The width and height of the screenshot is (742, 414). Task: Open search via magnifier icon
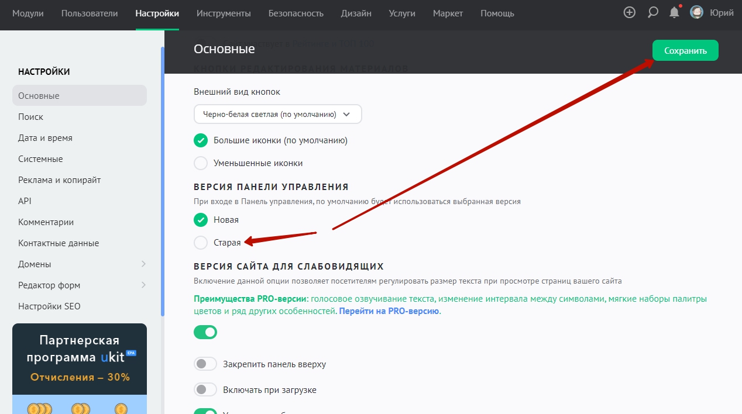pos(653,13)
